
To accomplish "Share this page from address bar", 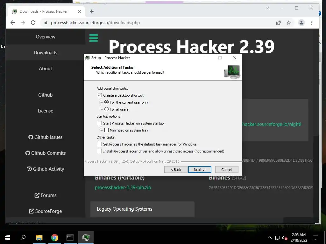I will click(x=279, y=23).
